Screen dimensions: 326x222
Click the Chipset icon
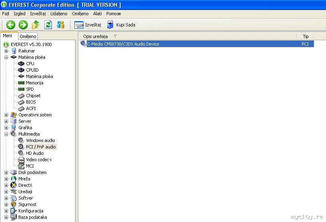(21, 96)
